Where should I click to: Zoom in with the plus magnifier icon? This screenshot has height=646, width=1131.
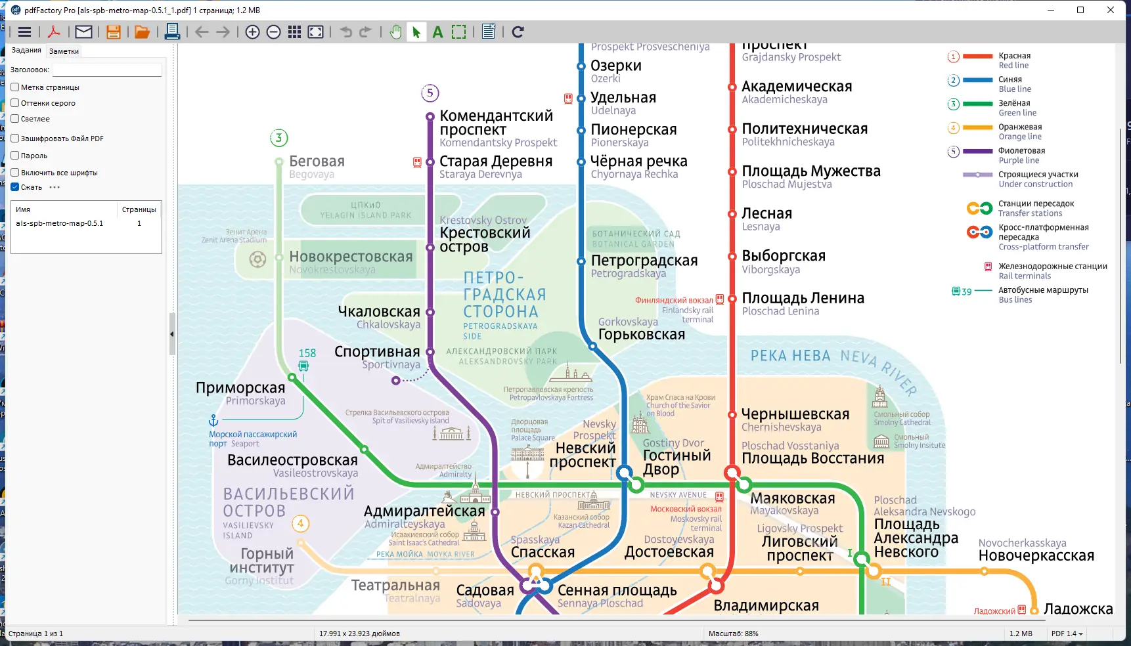tap(252, 32)
